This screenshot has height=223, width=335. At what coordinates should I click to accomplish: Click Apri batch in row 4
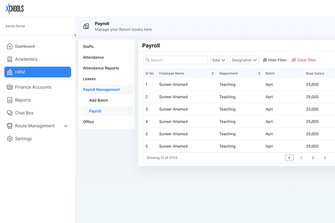click(269, 122)
